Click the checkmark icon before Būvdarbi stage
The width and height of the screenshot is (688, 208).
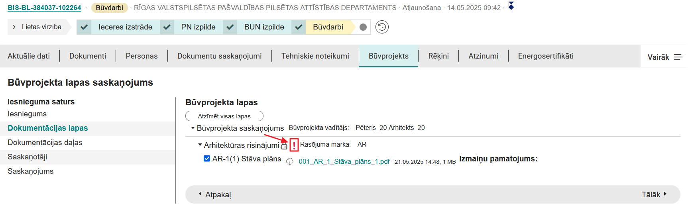(x=299, y=27)
